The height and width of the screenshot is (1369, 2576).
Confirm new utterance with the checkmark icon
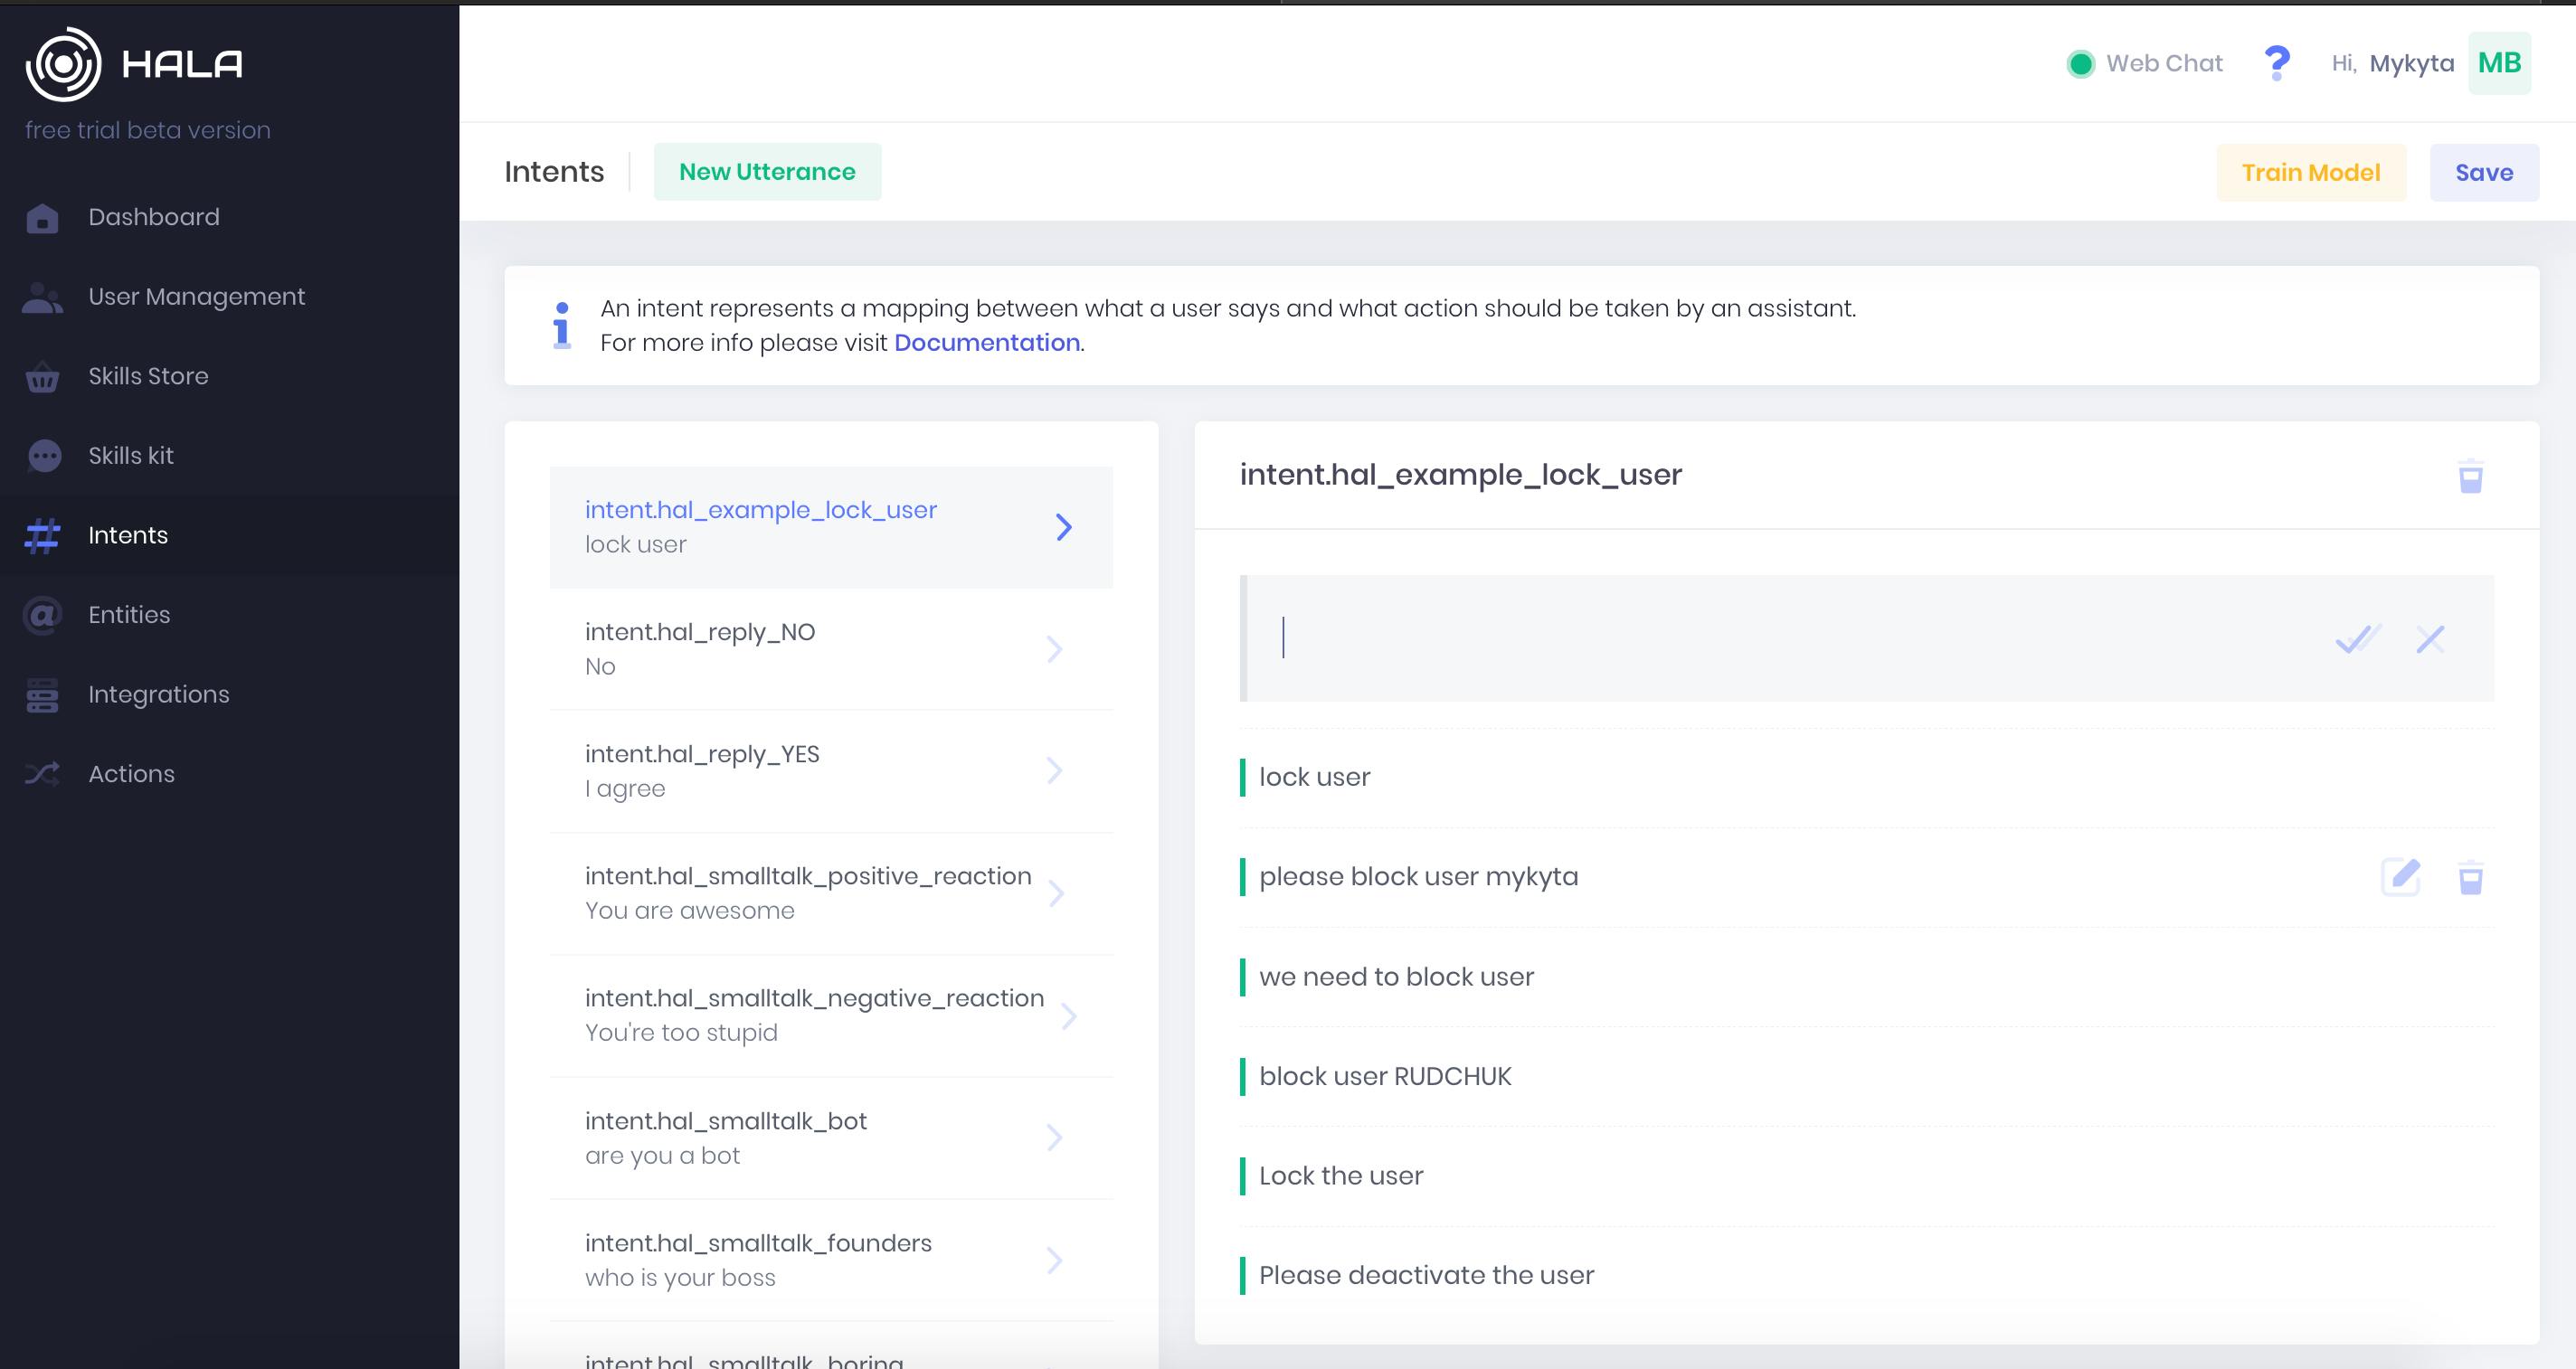click(x=2358, y=638)
